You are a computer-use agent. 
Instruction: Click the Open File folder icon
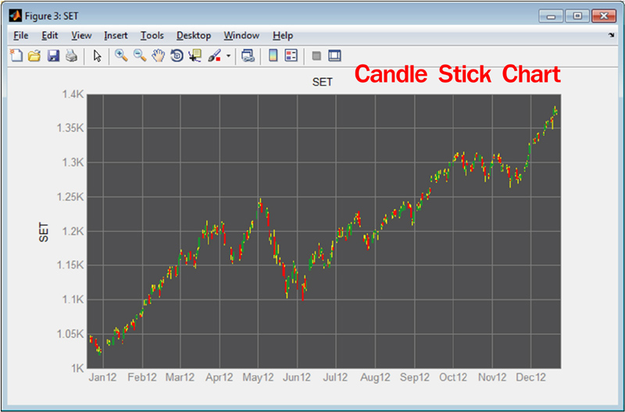pyautogui.click(x=34, y=55)
